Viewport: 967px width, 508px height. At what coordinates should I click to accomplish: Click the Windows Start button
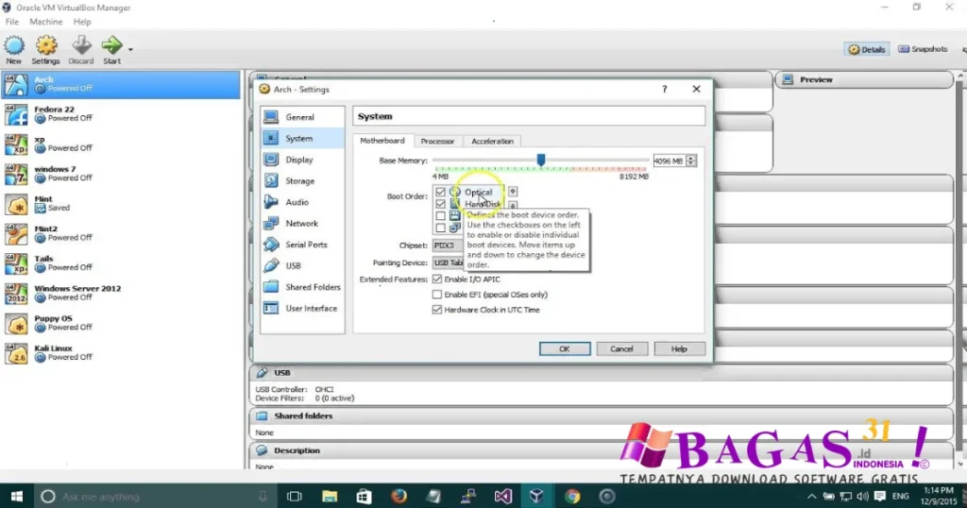coord(17,497)
